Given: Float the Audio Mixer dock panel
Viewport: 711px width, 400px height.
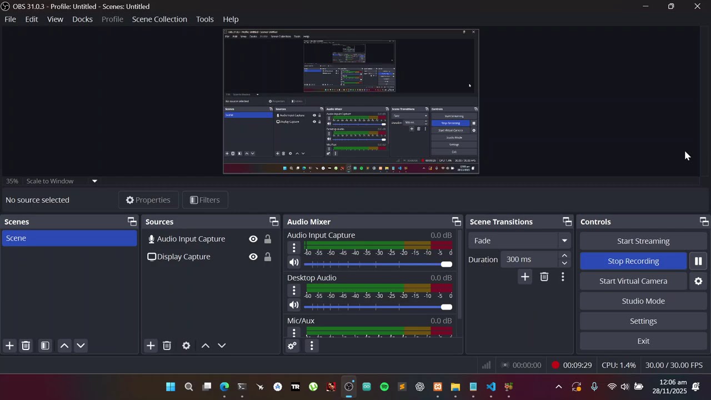Looking at the screenshot, I should 456,222.
